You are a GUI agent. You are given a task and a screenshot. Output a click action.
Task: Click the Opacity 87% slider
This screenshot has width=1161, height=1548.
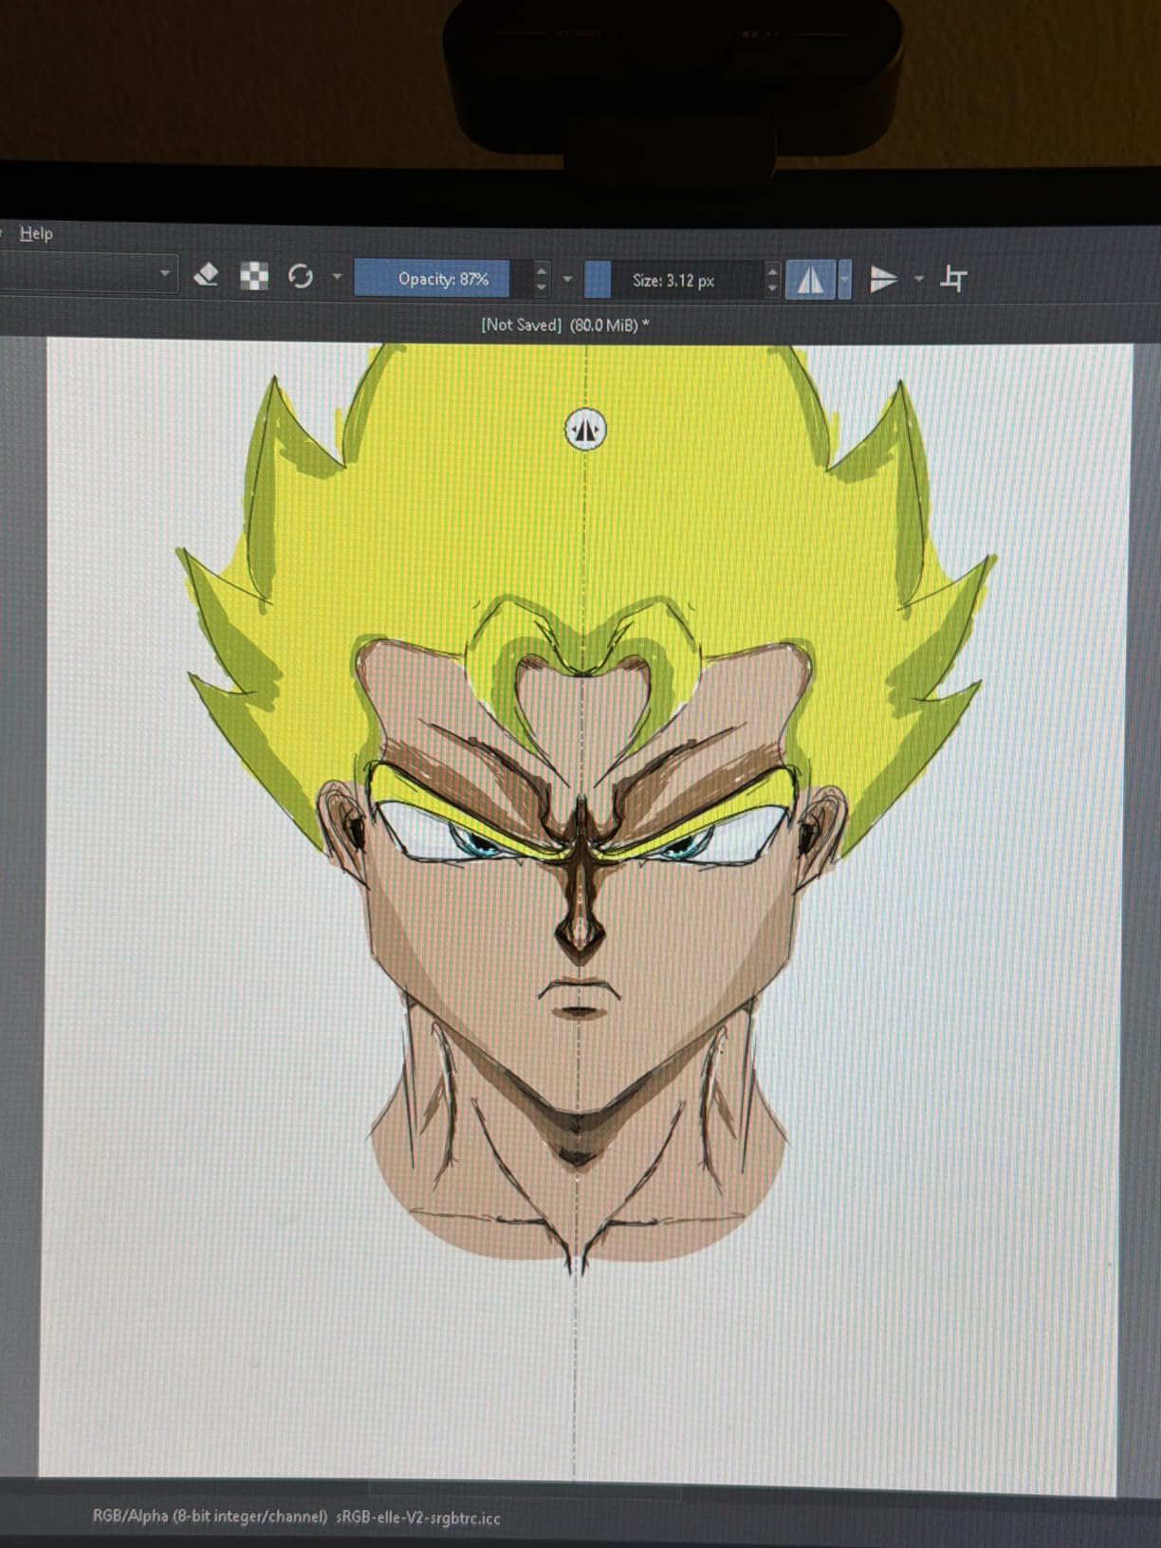coord(433,278)
